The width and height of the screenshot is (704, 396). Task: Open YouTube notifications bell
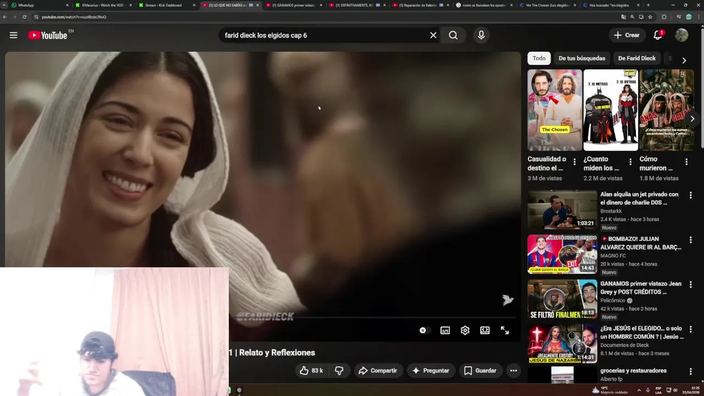[x=658, y=35]
